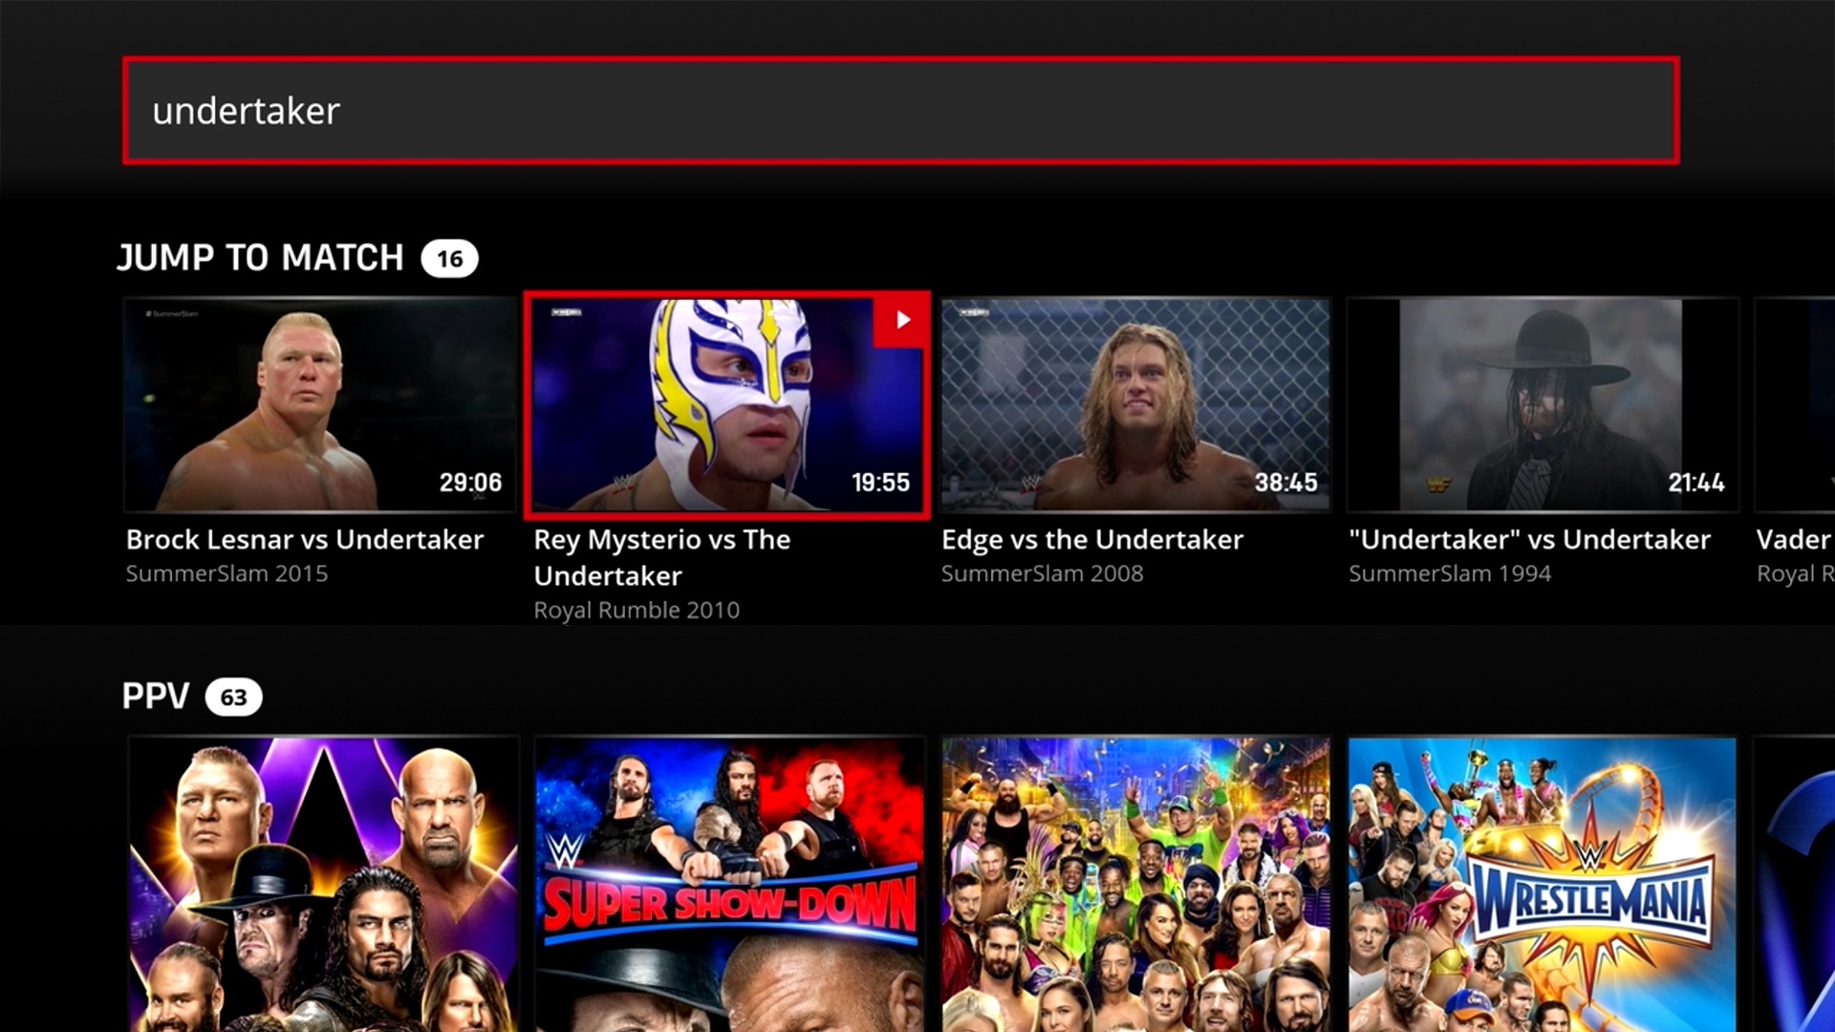Click the 38:45 duration label on Edge match
1835x1032 pixels.
pos(1284,483)
